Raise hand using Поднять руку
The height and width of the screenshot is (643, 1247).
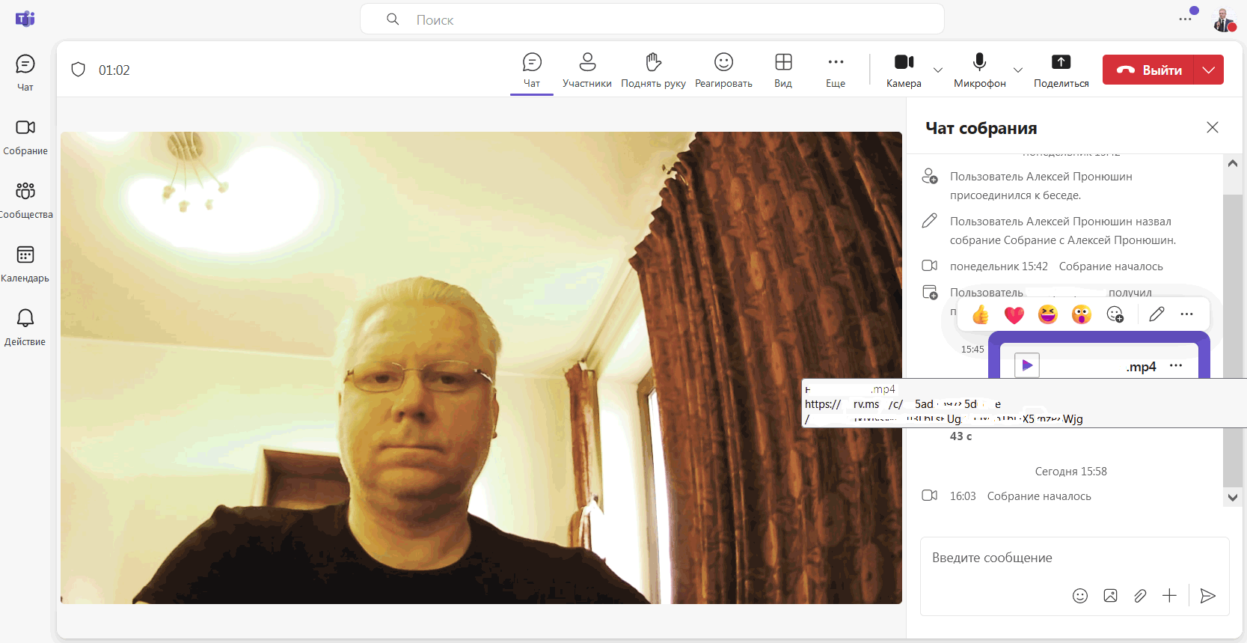pos(653,70)
